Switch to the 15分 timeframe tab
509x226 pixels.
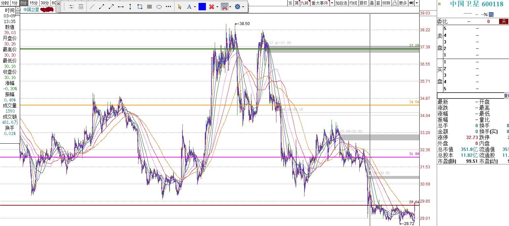tap(34, 3)
